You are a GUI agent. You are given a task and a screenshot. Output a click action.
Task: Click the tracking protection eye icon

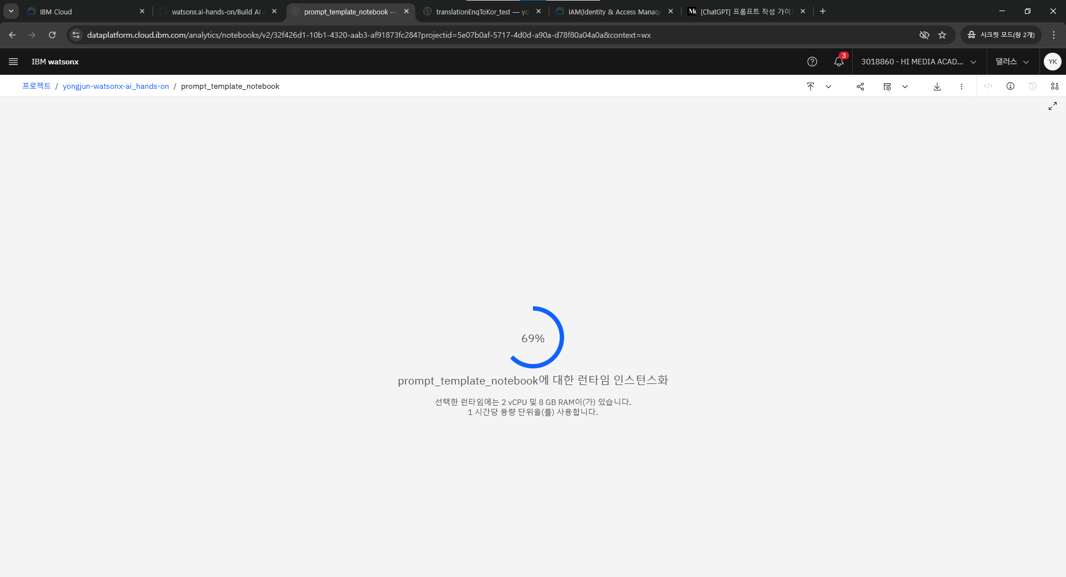point(924,35)
